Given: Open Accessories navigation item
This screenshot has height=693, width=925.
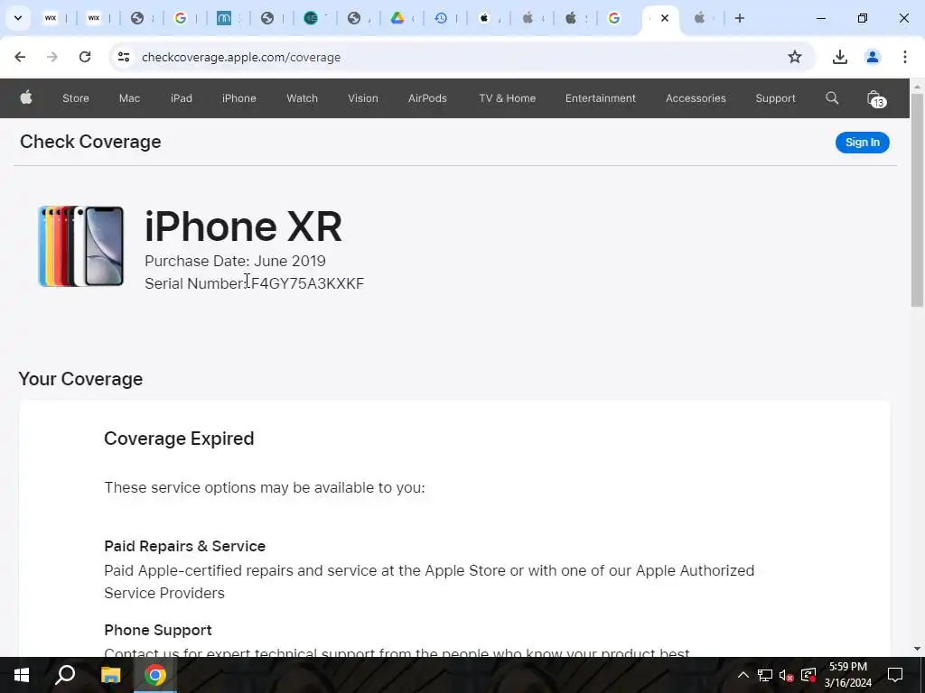Looking at the screenshot, I should tap(696, 98).
